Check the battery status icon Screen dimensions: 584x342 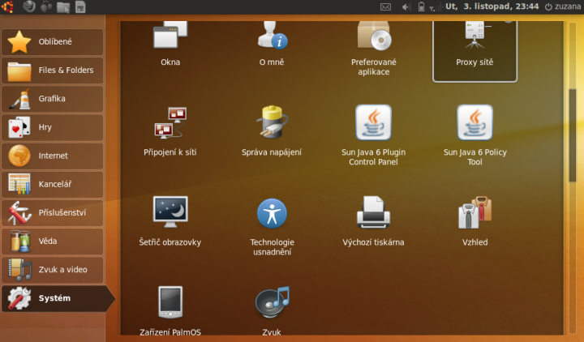click(x=421, y=6)
